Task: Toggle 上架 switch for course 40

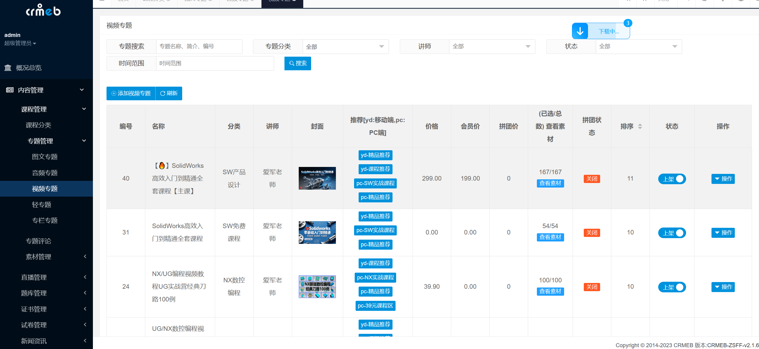Action: tap(672, 179)
